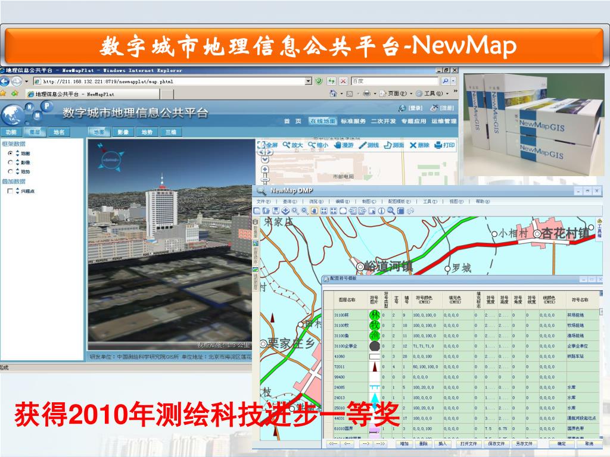Screen dimensions: 610x457
Task: Select the 放大 zoom-in tool
Action: pos(292,145)
